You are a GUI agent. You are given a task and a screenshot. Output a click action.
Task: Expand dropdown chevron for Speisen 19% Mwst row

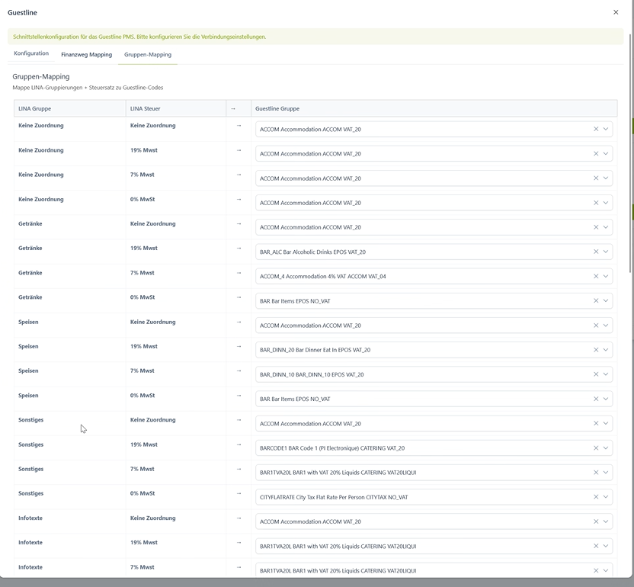[x=605, y=349]
